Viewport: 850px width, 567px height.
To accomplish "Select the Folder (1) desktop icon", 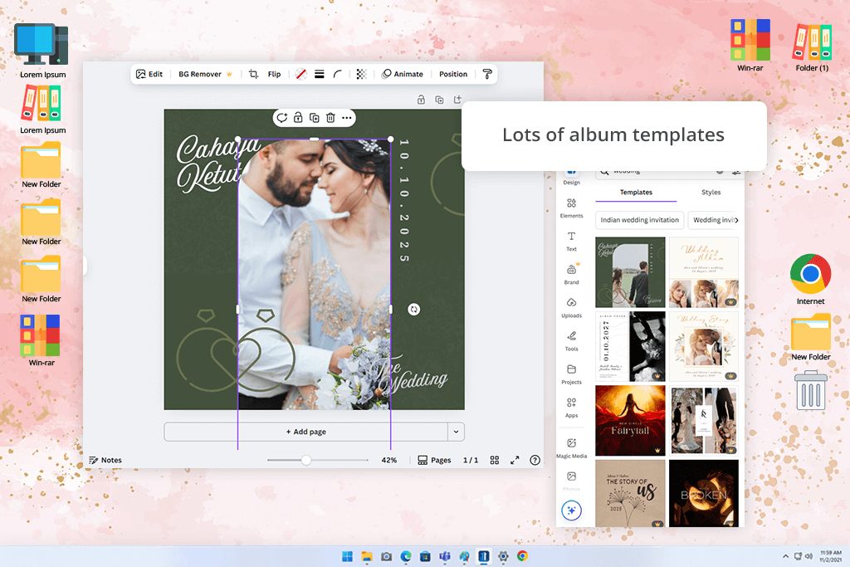I will pos(812,47).
